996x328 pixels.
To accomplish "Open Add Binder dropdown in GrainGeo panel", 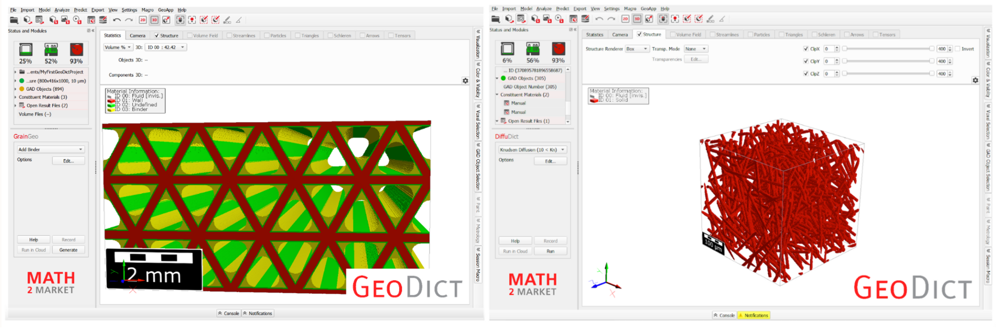I will tap(50, 149).
